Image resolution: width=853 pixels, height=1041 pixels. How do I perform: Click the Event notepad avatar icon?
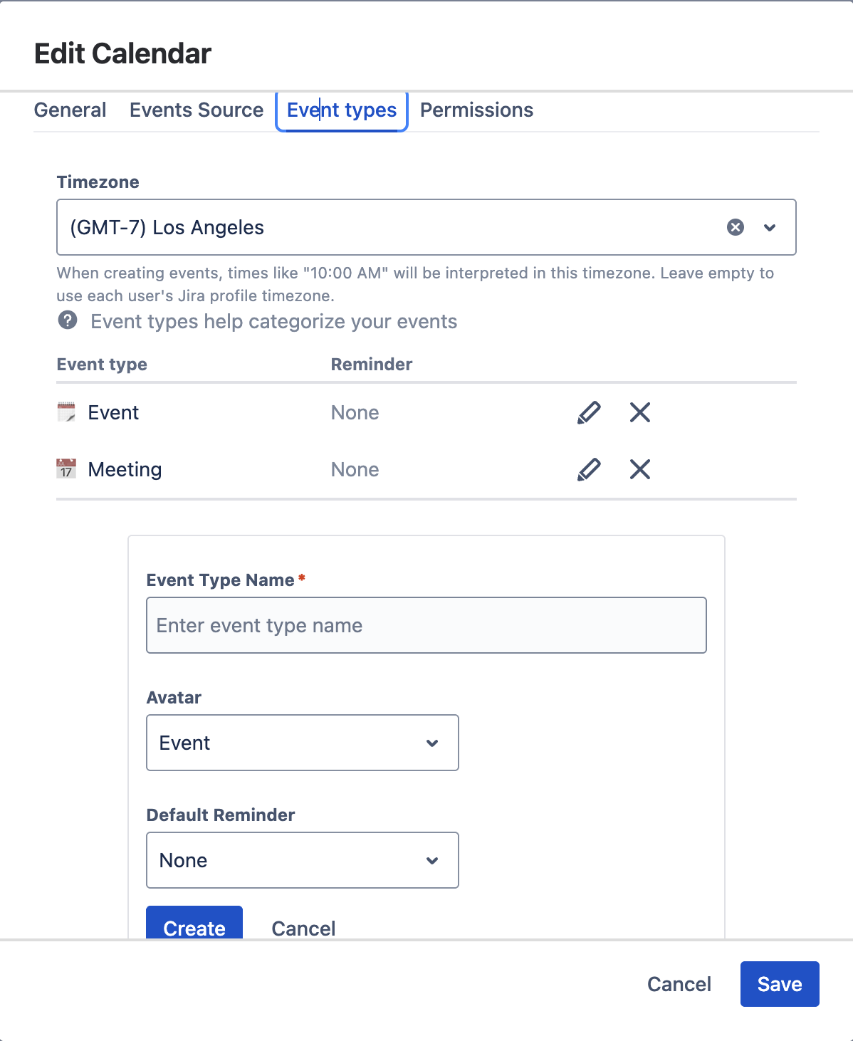66,412
